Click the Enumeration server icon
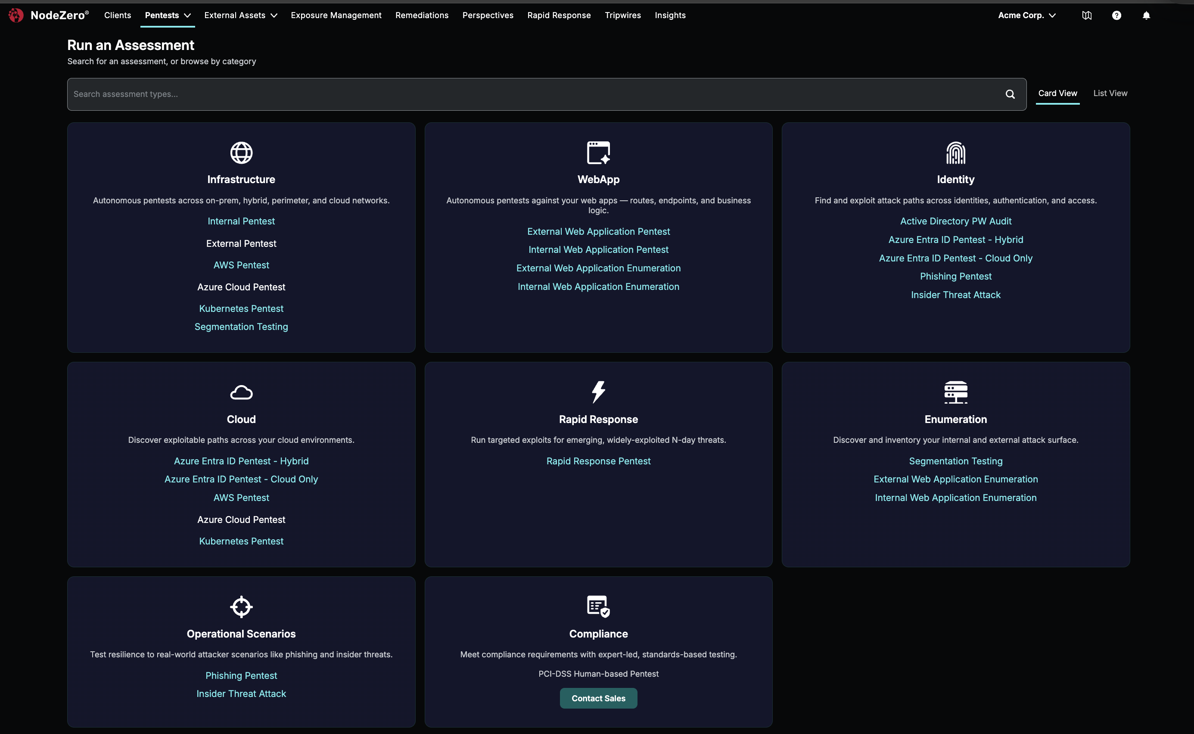This screenshot has height=734, width=1194. [x=956, y=392]
